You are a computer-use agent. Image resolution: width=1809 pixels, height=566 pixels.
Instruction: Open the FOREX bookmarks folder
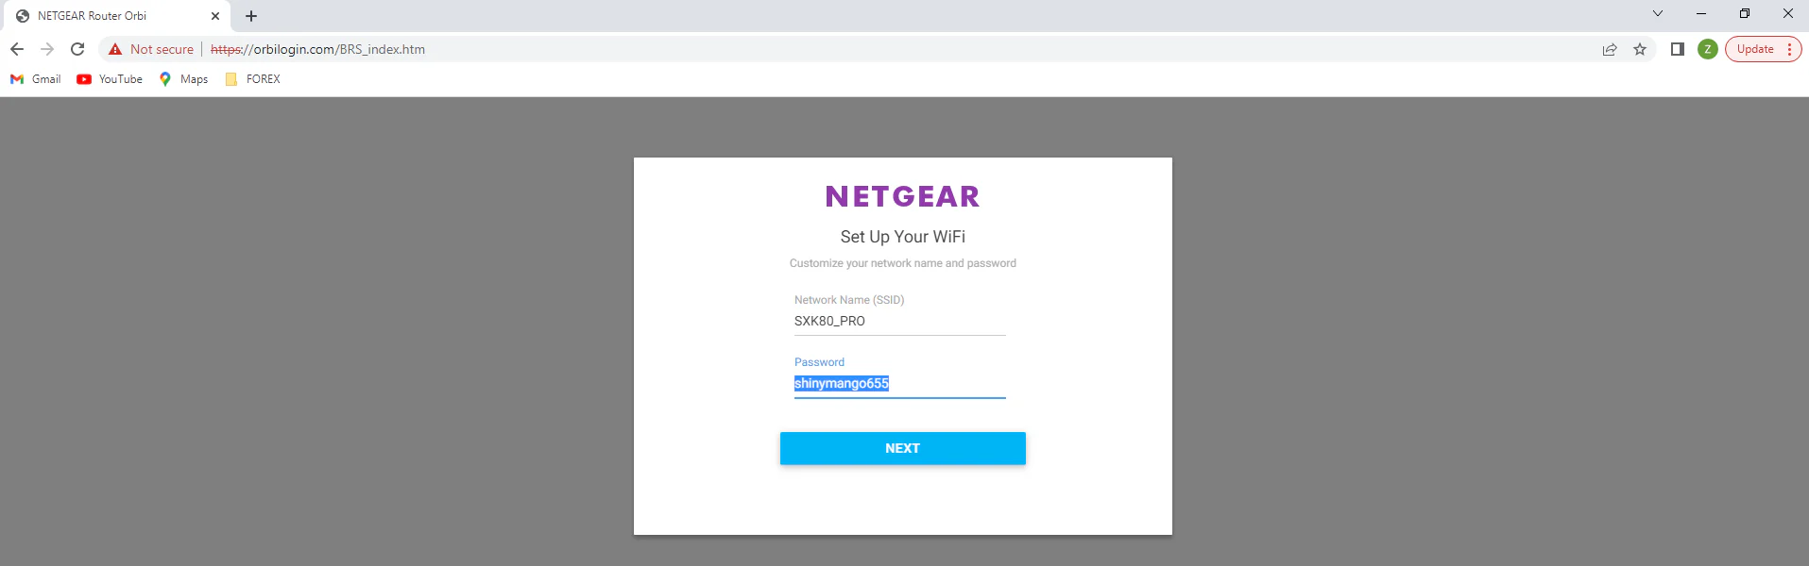point(253,79)
